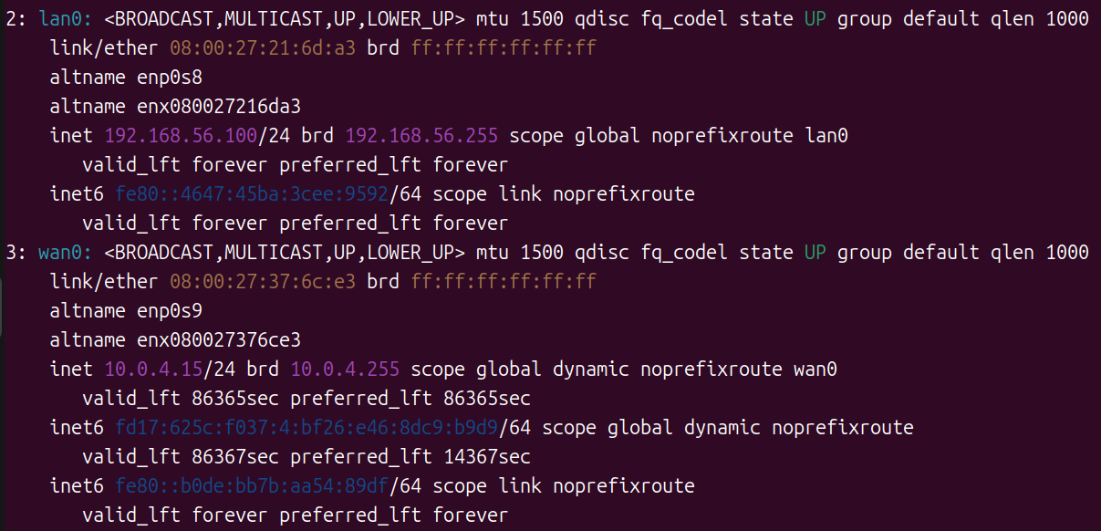Click the broadcast address 192.168.56.255

[x=421, y=136]
